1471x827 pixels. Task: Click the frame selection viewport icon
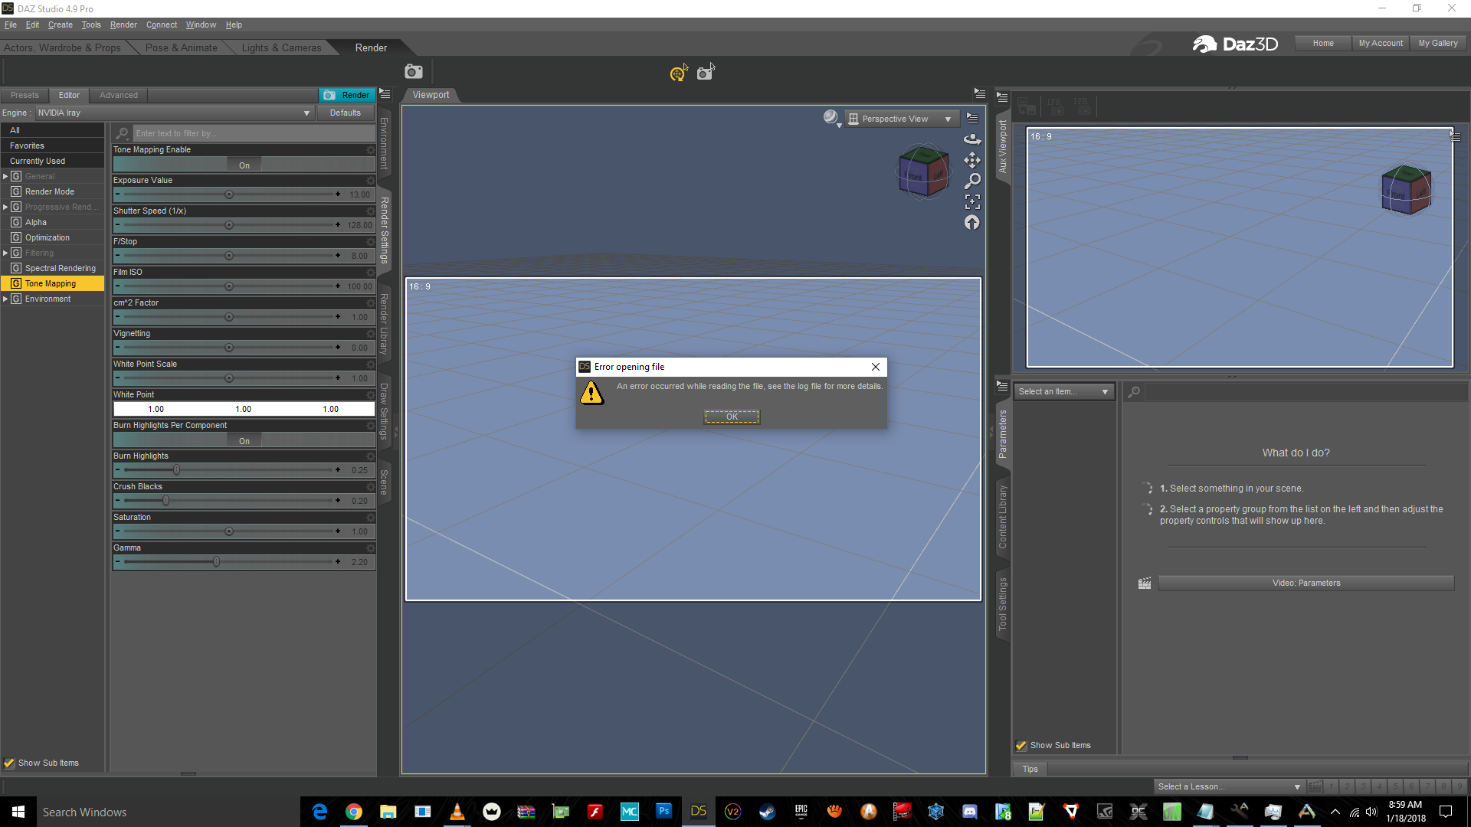click(x=971, y=201)
